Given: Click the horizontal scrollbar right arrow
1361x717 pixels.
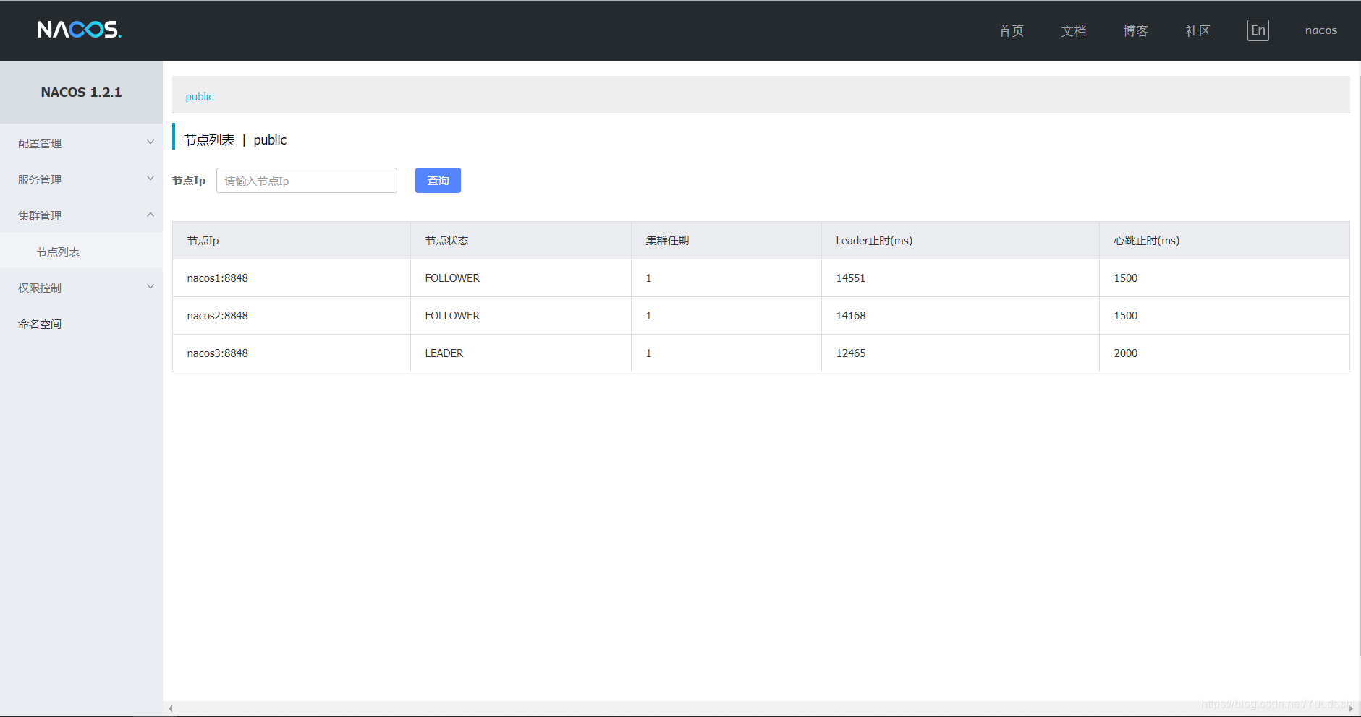Looking at the screenshot, I should click(1351, 709).
